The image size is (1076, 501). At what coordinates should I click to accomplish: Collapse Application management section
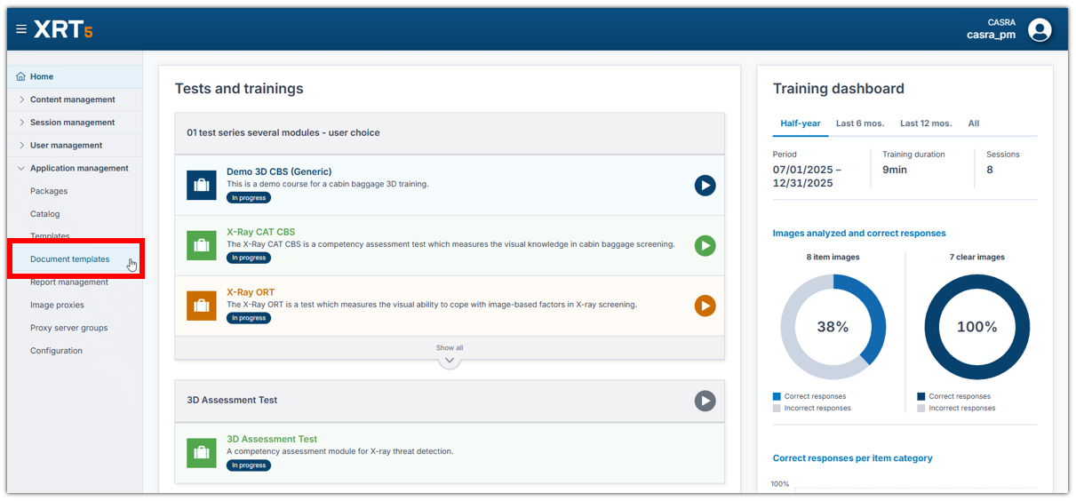click(78, 168)
